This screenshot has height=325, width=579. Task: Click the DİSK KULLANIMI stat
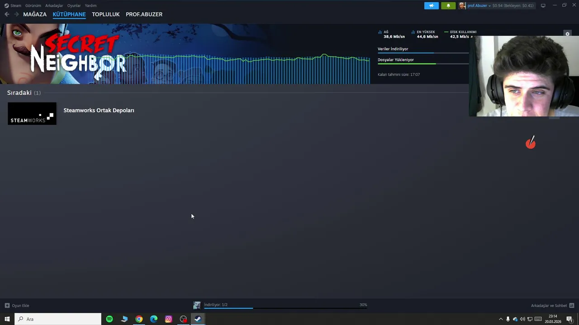click(460, 34)
